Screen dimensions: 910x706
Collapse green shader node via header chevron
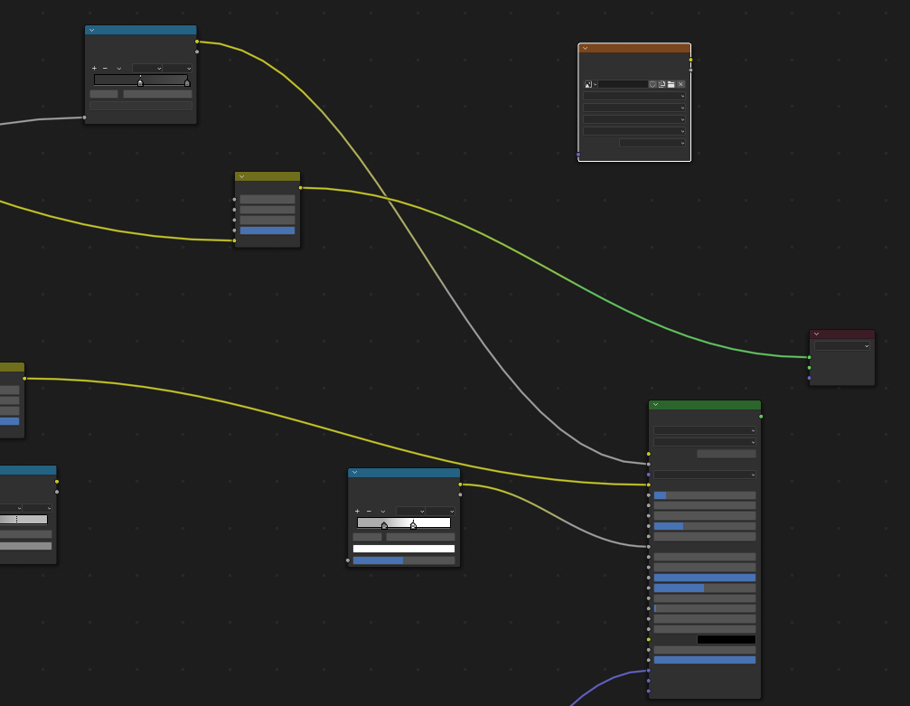[655, 405]
